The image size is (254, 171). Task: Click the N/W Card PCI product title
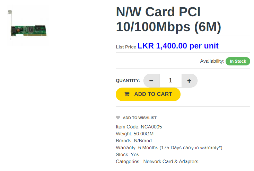168,19
